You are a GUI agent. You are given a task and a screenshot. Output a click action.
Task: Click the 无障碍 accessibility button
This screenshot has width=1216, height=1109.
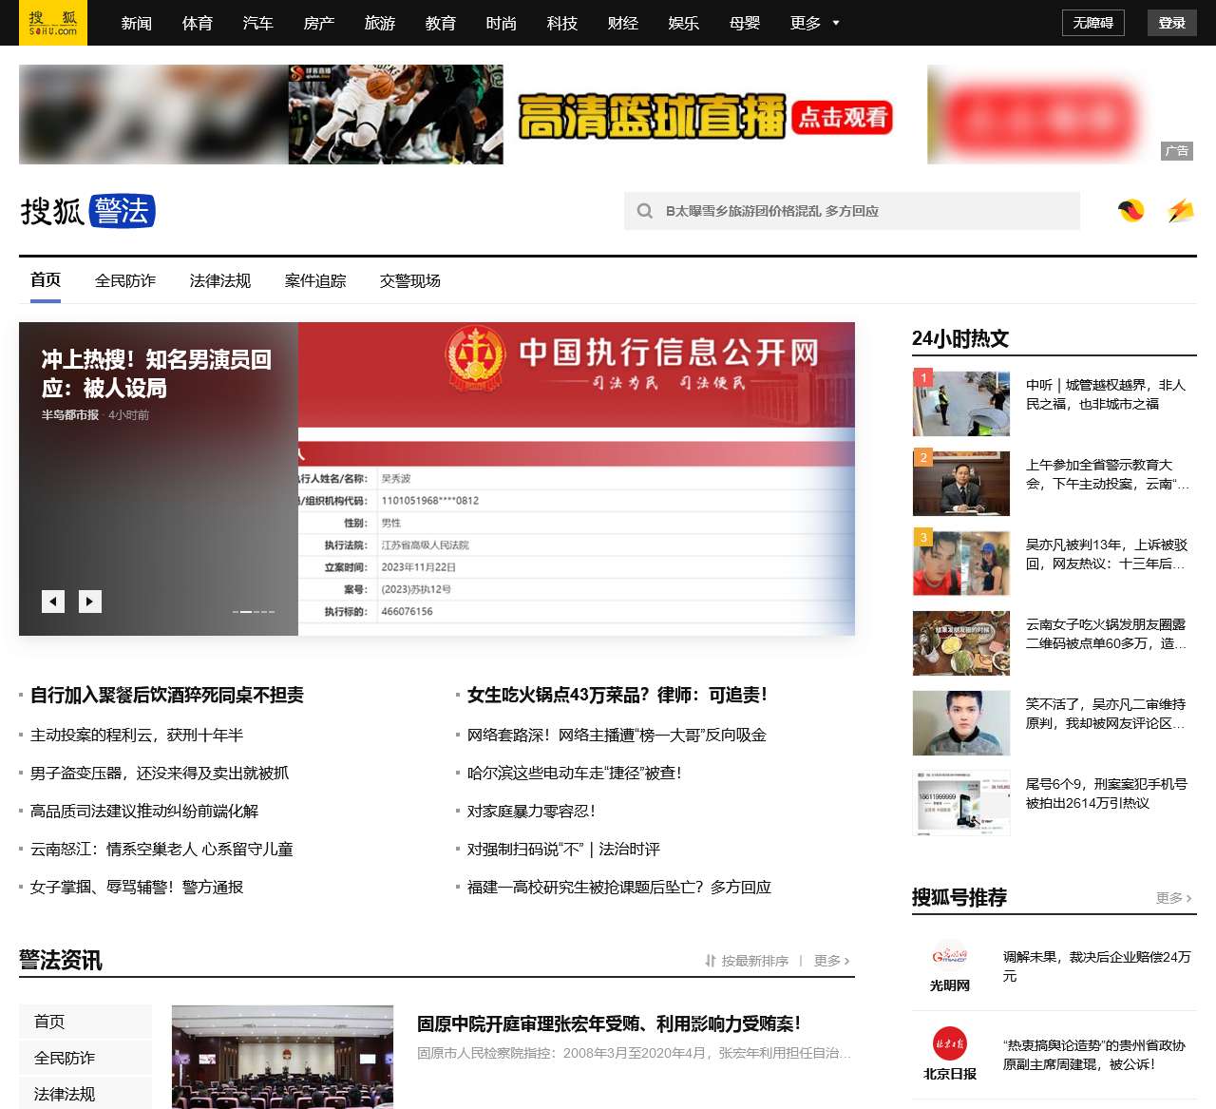[x=1092, y=23]
